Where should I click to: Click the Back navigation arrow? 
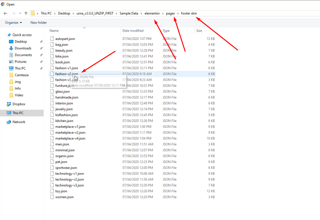point(5,13)
